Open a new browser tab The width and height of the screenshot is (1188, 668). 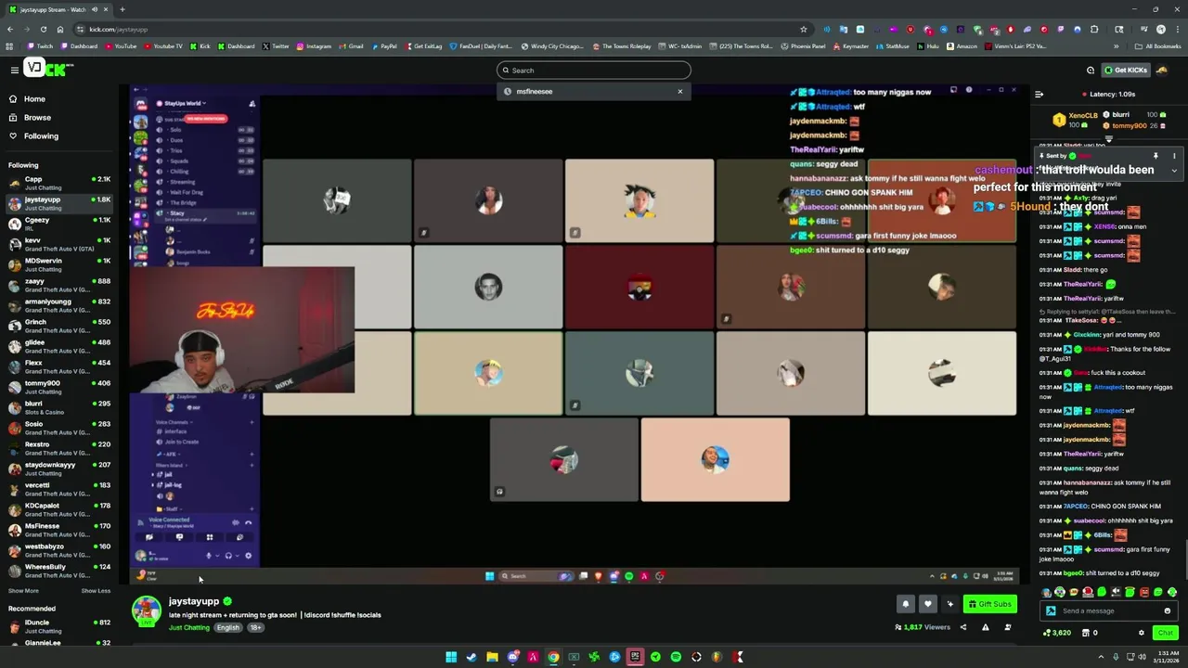point(122,9)
